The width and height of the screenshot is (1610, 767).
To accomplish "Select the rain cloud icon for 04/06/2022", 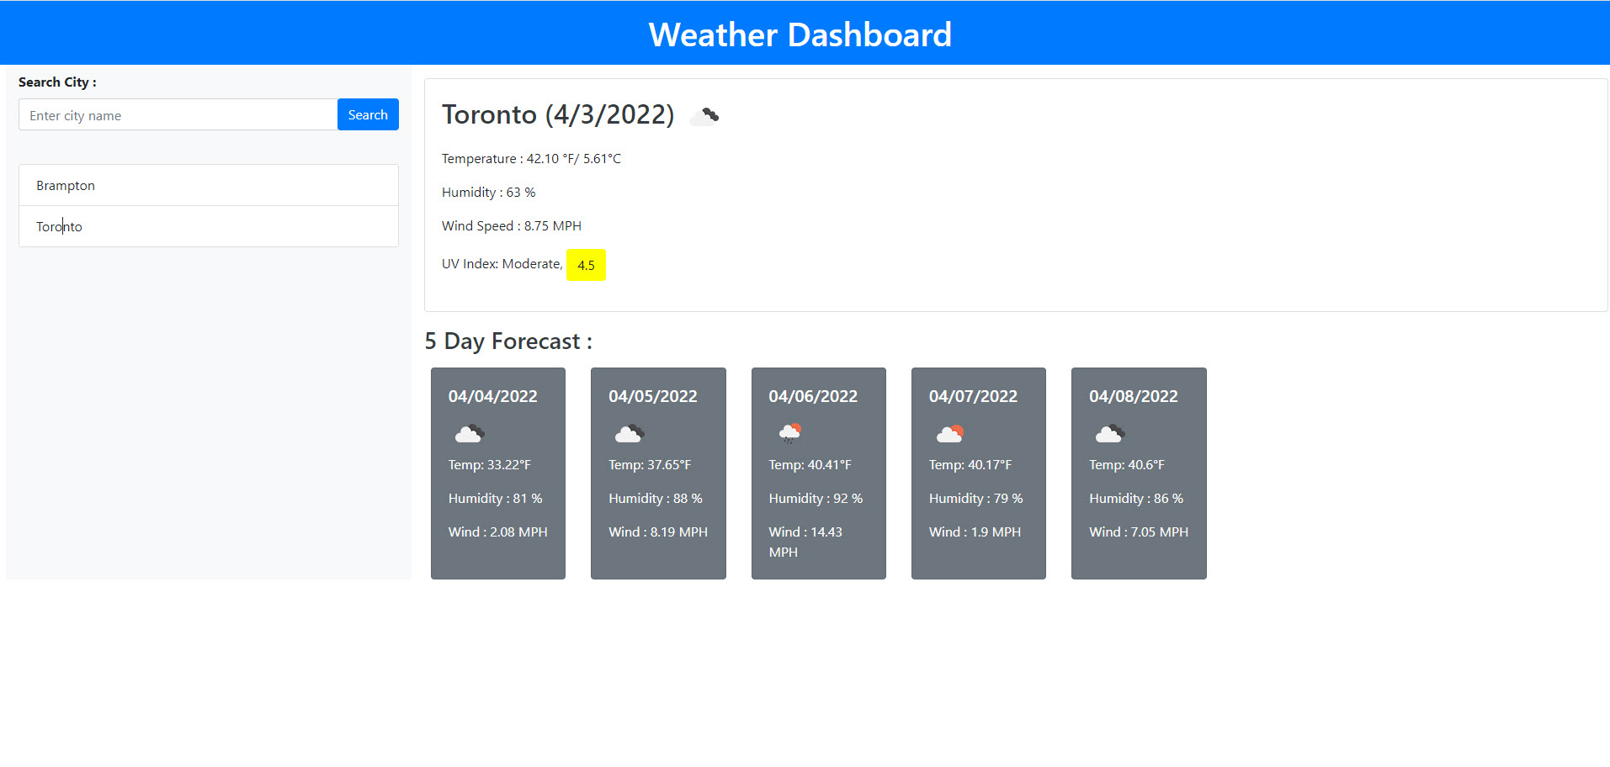I will click(789, 433).
